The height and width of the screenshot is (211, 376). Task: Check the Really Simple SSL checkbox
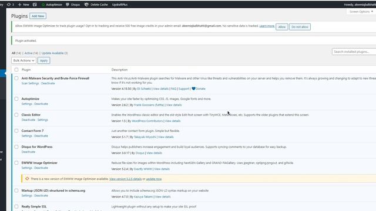[16, 207]
